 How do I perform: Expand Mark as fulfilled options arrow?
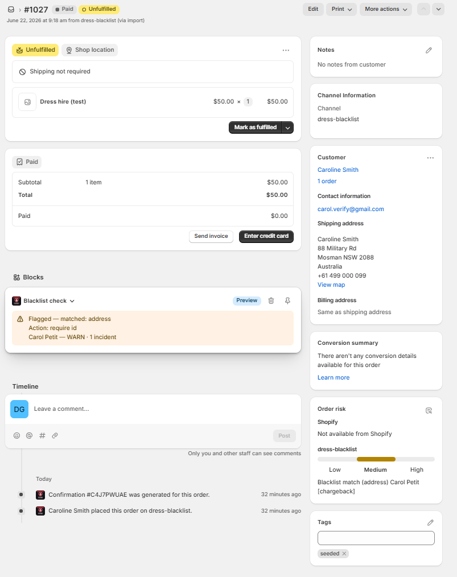coord(288,127)
